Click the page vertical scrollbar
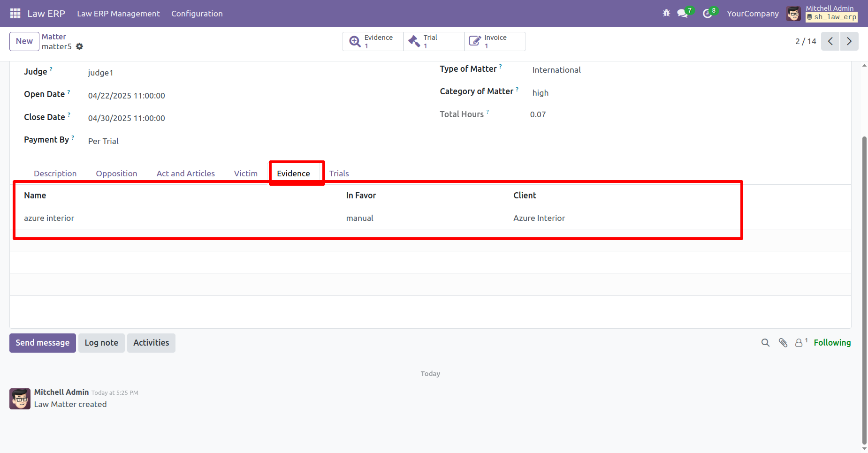The image size is (868, 453). pos(864,290)
